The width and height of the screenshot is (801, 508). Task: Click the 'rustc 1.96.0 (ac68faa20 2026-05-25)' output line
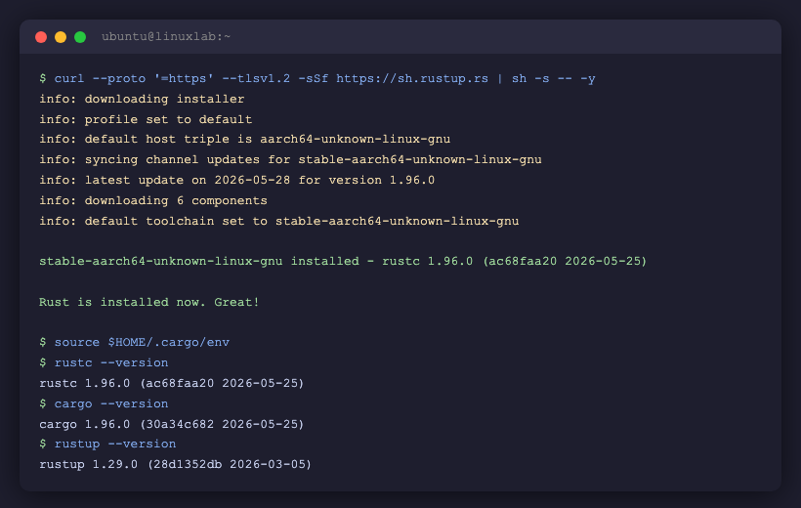click(x=172, y=383)
